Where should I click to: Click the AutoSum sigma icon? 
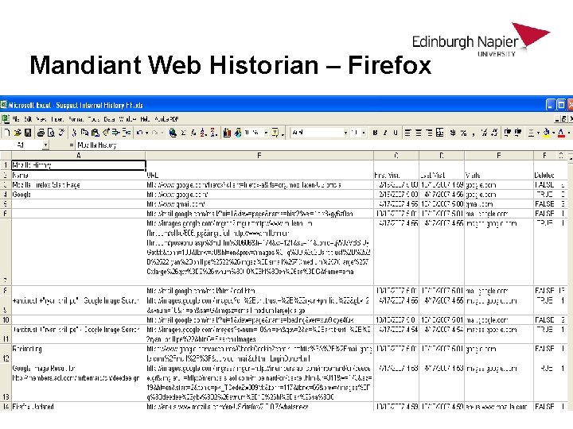(x=183, y=133)
